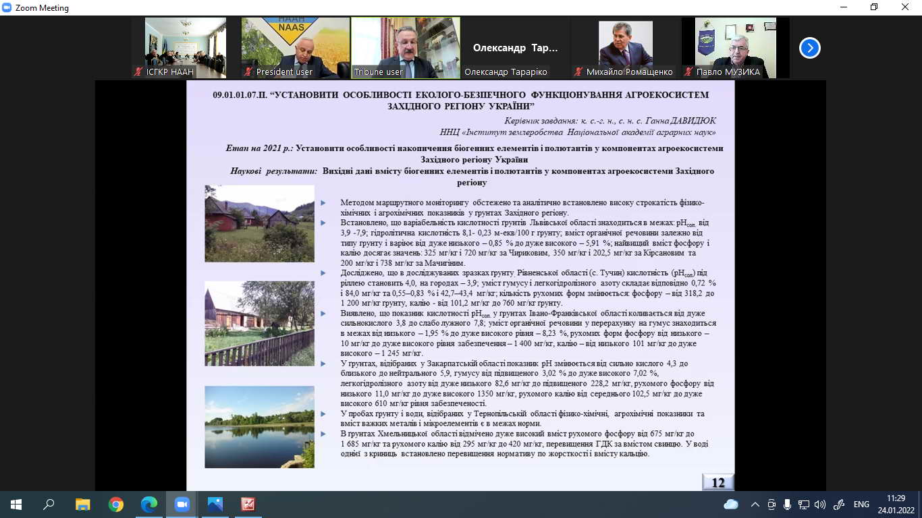Expand hidden system tray icons chevron
This screenshot has height=518, width=922.
click(755, 504)
